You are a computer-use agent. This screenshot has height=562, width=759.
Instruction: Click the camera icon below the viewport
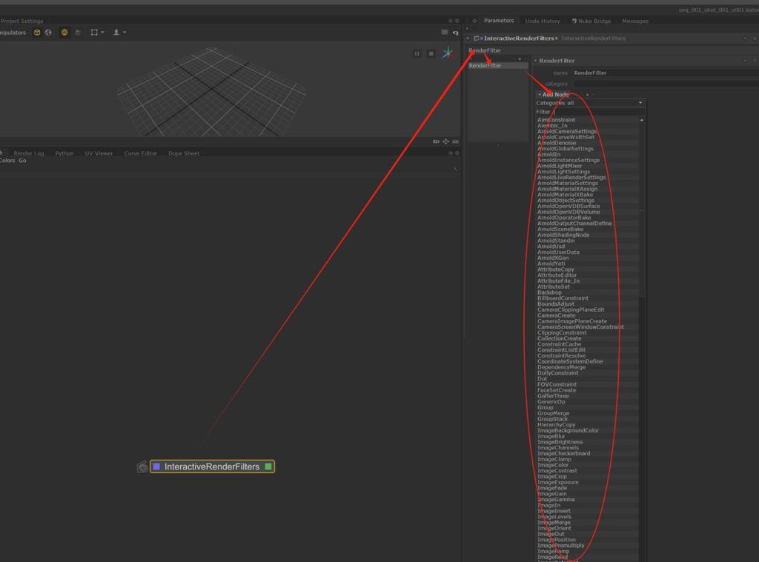pos(436,141)
